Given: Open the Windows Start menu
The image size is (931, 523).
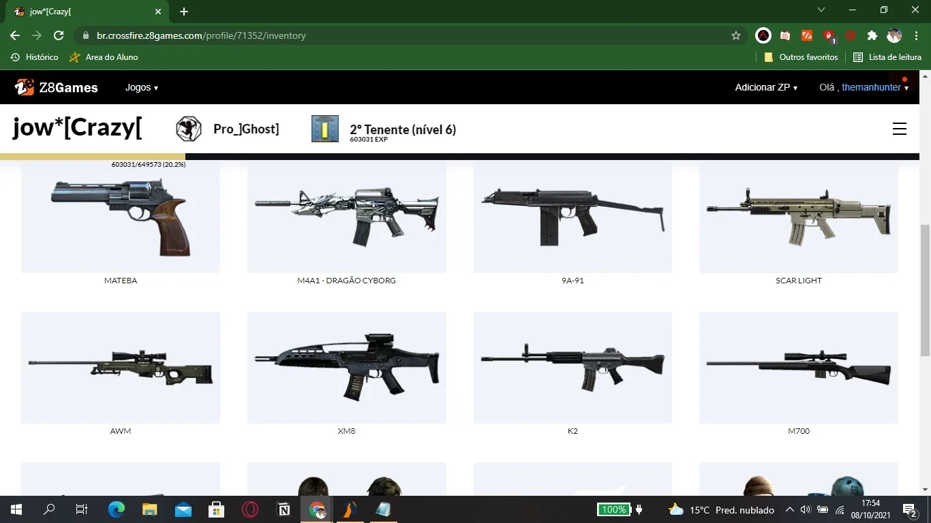Looking at the screenshot, I should tap(16, 509).
